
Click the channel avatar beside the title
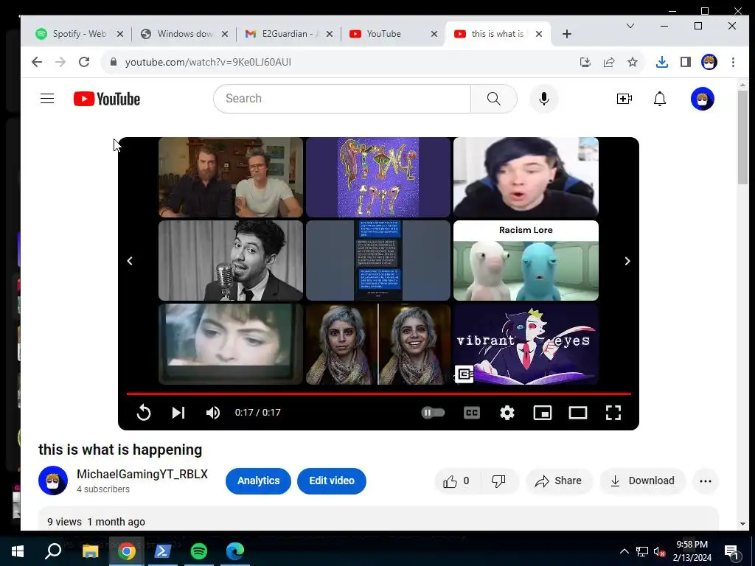(x=53, y=481)
